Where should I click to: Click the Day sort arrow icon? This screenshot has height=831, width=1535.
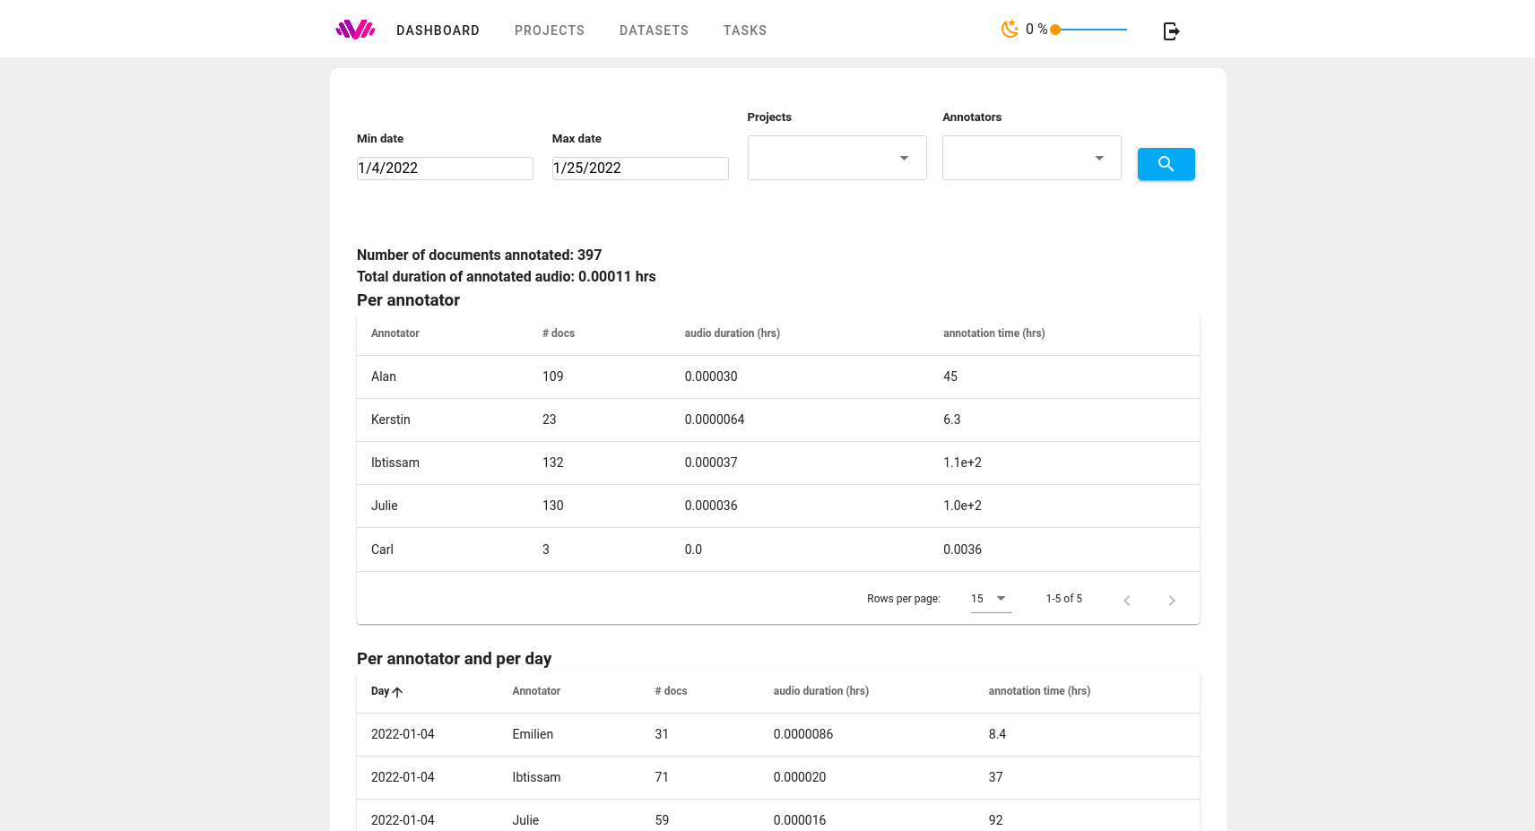[397, 692]
